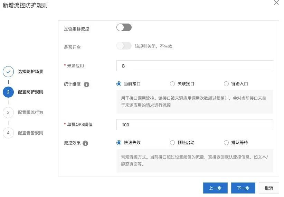Select the 当前接口 radio option
This screenshot has height=197, width=284.
[x=119, y=84]
